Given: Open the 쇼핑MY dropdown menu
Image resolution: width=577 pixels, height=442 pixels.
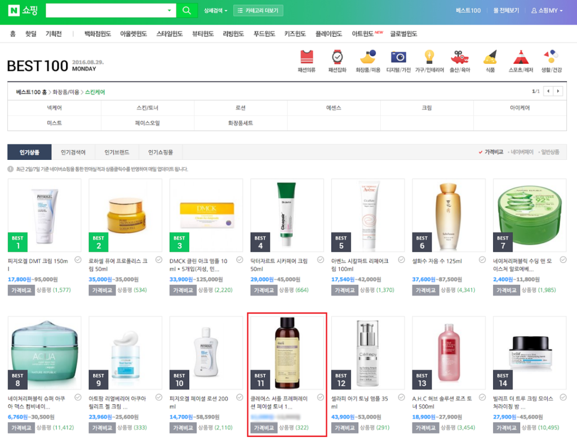Looking at the screenshot, I should point(547,11).
